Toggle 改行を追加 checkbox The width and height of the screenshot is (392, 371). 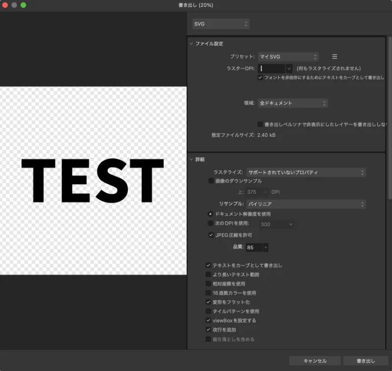click(208, 329)
